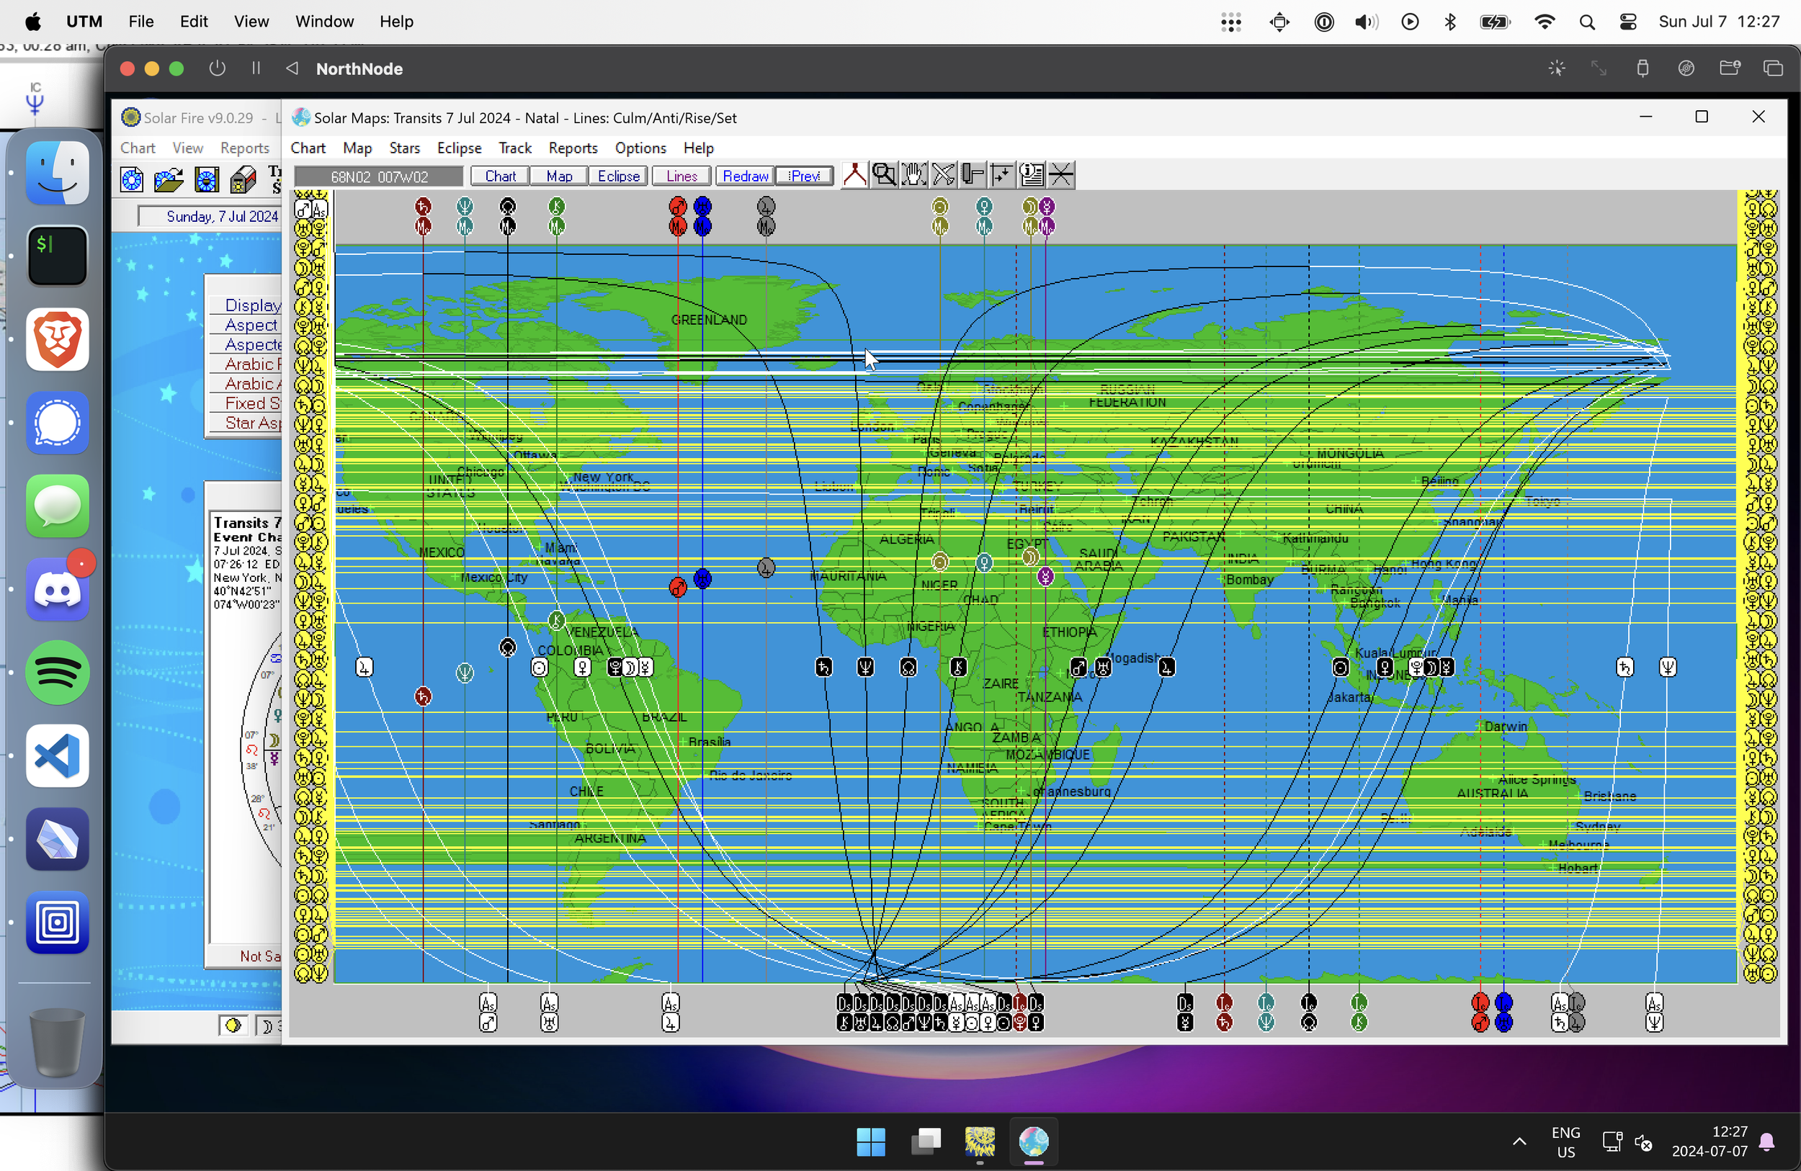Select the measuring dividers tool in Solar Maps

tap(854, 175)
